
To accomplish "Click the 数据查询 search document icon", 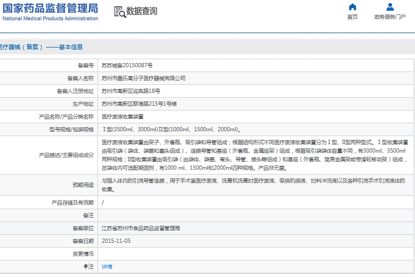I will 120,12.
